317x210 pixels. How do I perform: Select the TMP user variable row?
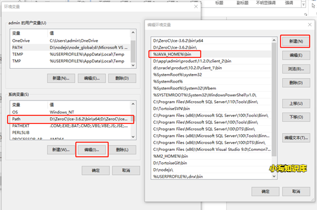70,61
